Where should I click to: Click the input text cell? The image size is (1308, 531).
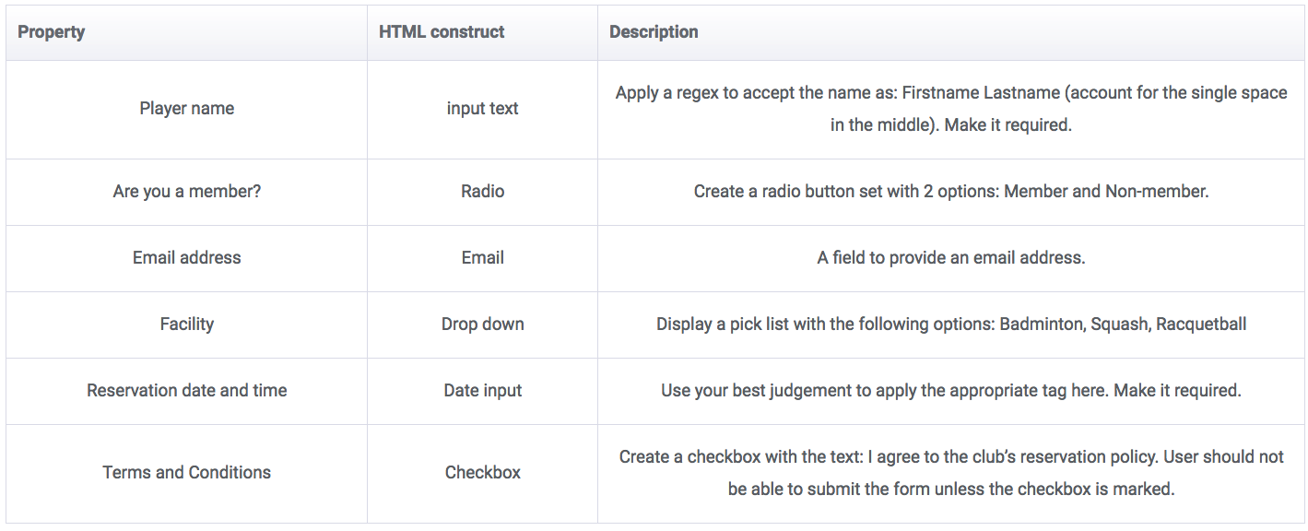[x=482, y=109]
